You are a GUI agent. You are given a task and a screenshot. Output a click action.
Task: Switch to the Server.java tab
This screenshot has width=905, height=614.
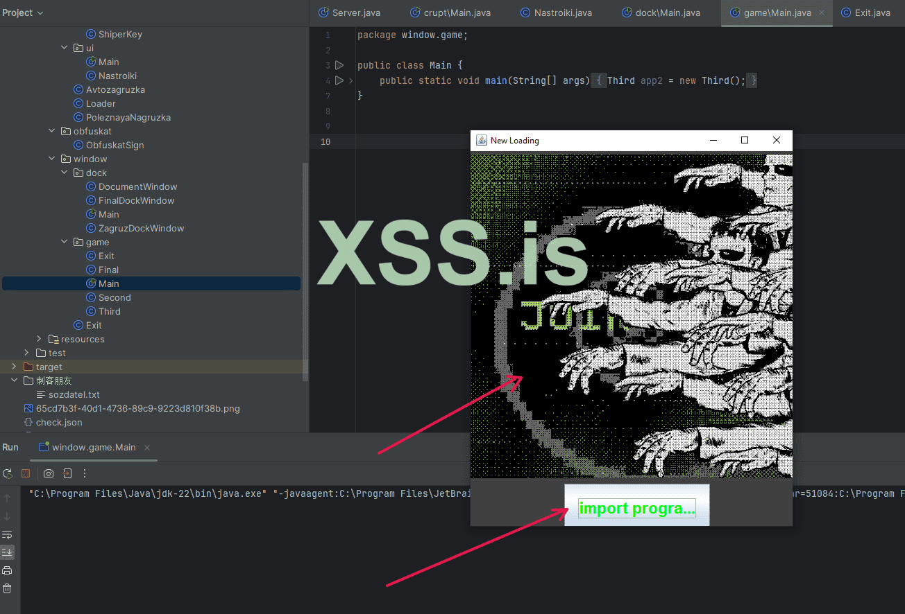click(349, 12)
